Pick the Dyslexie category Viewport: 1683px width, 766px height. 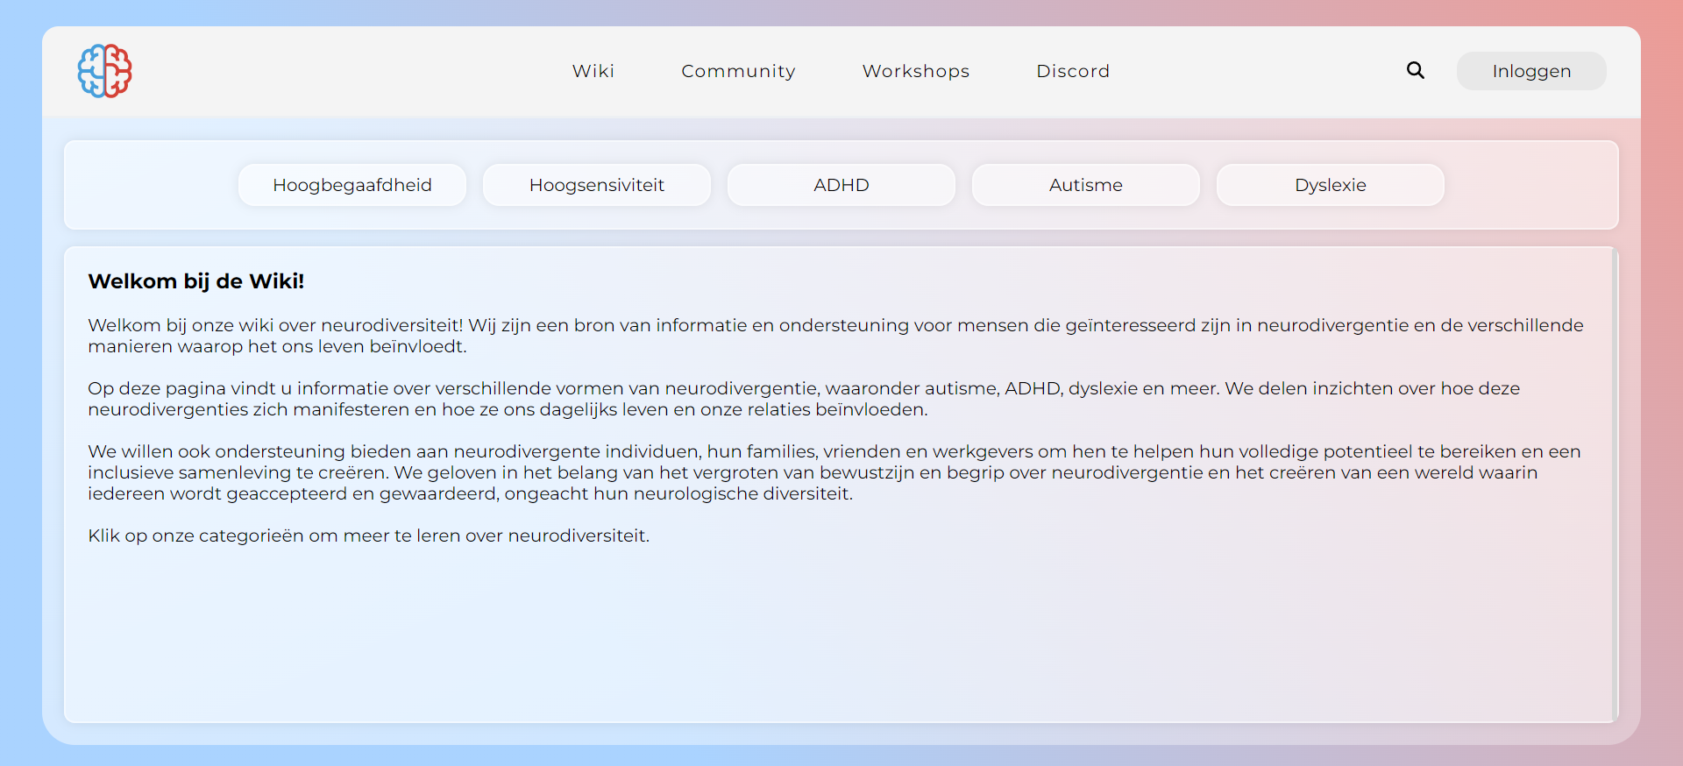tap(1331, 185)
